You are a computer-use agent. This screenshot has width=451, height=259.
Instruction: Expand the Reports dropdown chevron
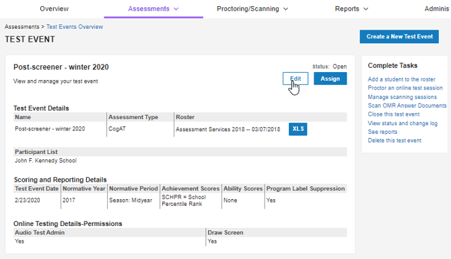[366, 9]
